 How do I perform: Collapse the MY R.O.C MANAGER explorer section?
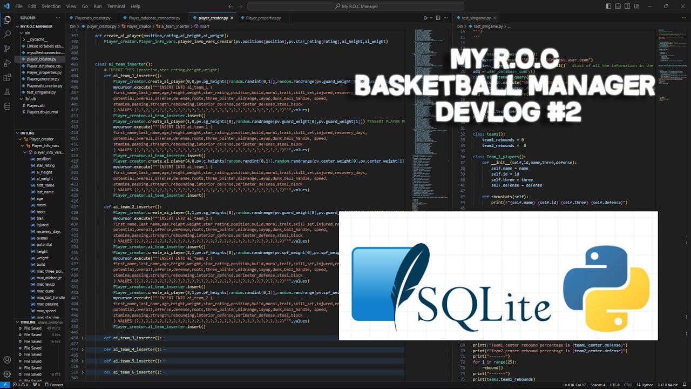[x=17, y=26]
